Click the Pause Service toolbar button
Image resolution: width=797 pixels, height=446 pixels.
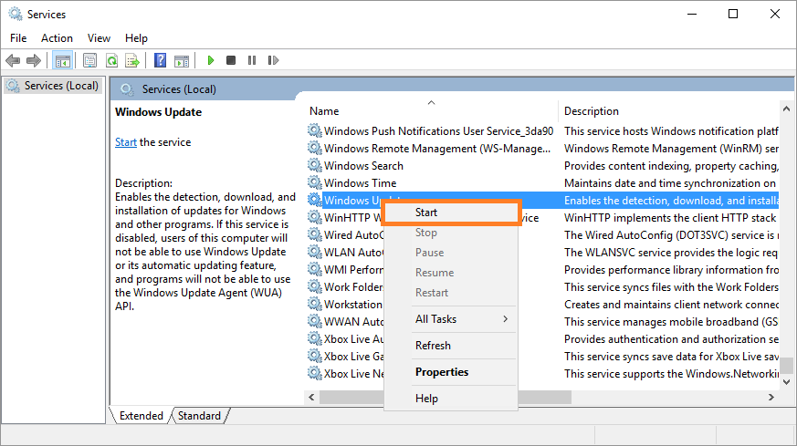(252, 60)
